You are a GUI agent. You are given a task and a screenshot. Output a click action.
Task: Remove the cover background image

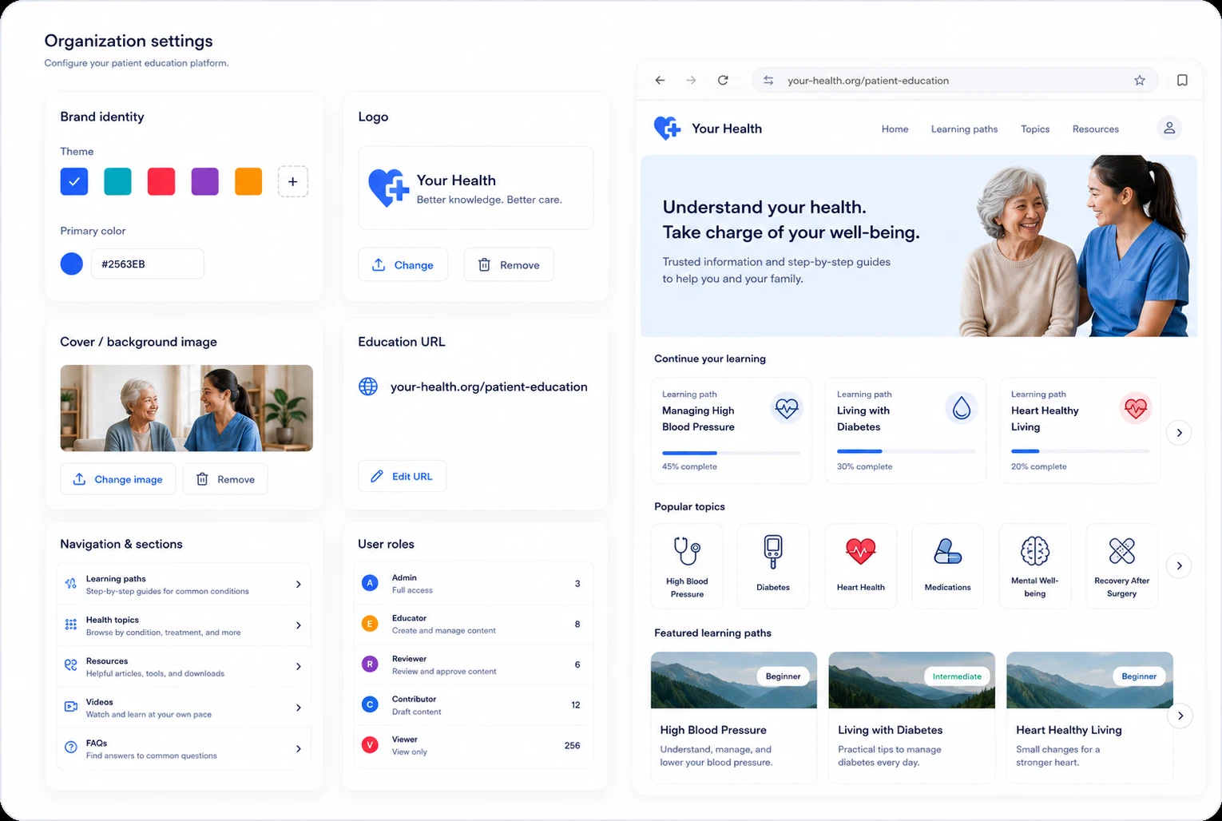click(x=225, y=479)
